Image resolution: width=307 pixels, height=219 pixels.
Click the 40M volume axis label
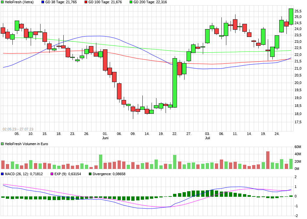298,154
